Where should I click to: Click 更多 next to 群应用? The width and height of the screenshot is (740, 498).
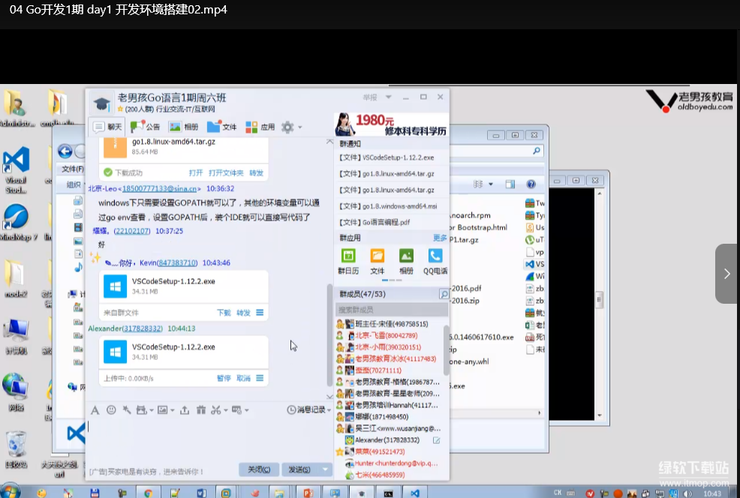(440, 238)
